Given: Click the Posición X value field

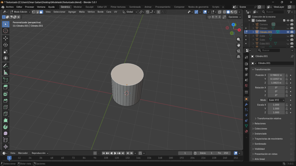Looking at the screenshot, I should [x=276, y=75].
